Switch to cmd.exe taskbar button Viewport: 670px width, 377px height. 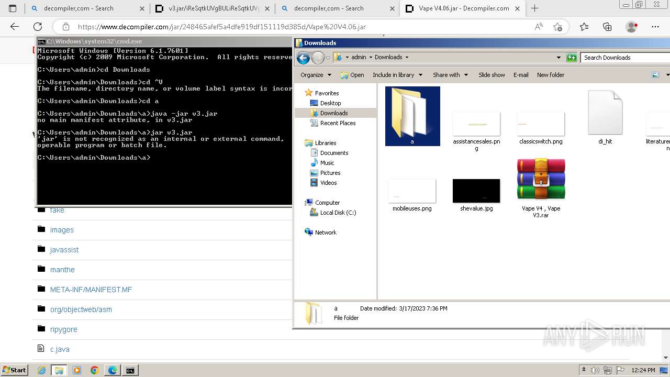pyautogui.click(x=130, y=370)
